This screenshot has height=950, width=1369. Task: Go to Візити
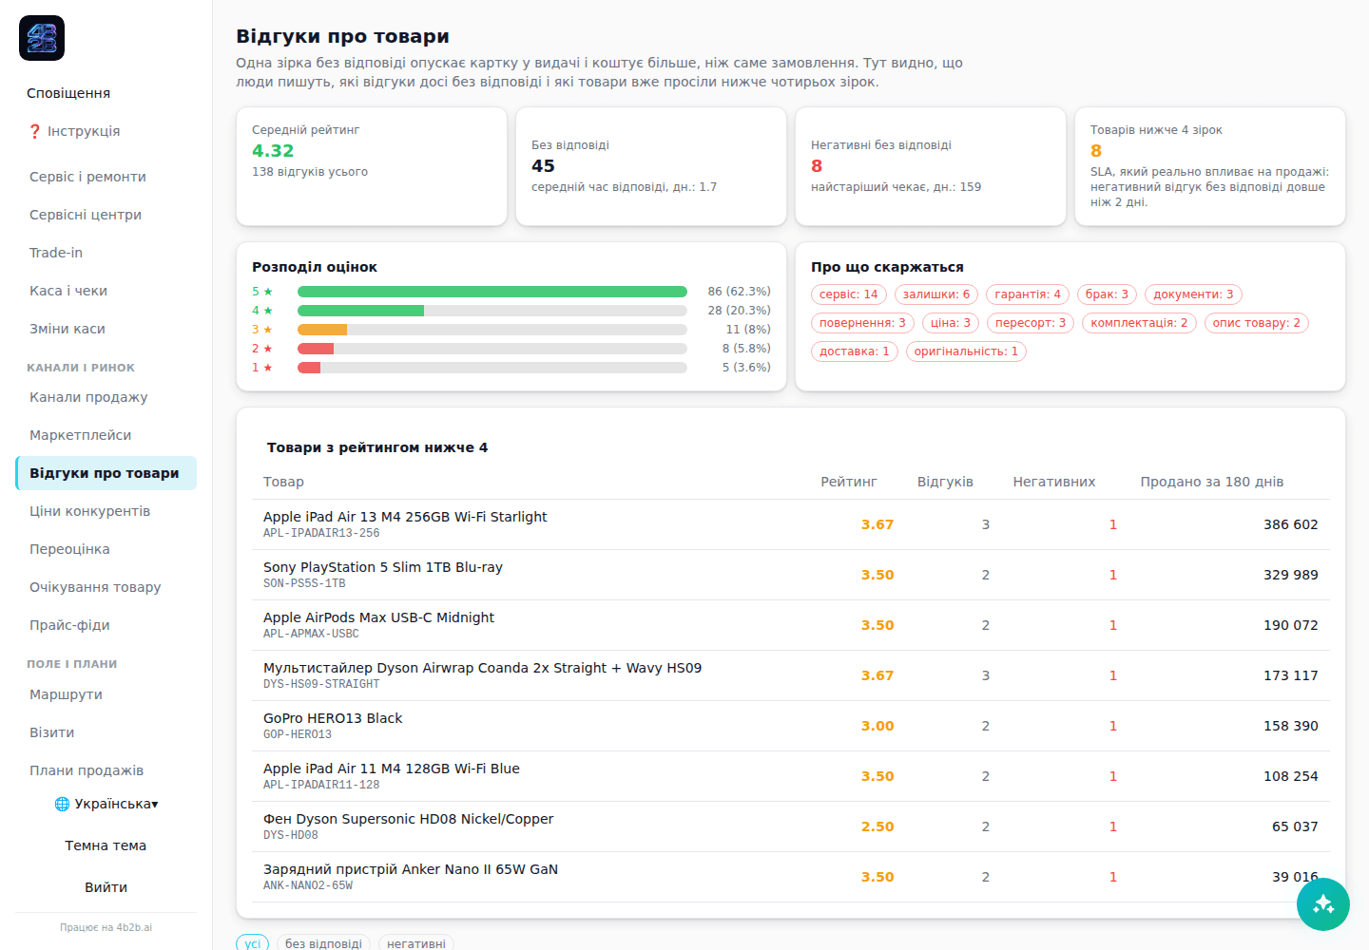pos(106,732)
